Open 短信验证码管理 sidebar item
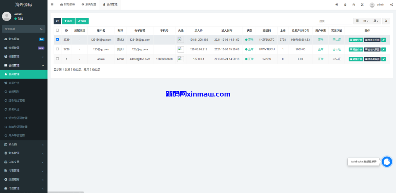The height and width of the screenshot is (193, 396). 24,118
